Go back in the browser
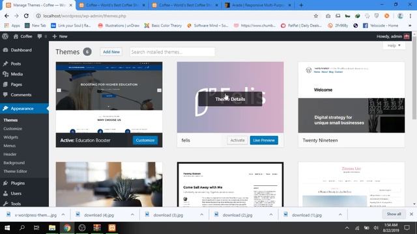Viewport: 417px width, 234px height. pyautogui.click(x=7, y=16)
